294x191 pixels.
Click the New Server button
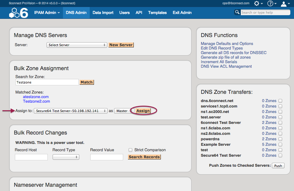pyautogui.click(x=121, y=45)
